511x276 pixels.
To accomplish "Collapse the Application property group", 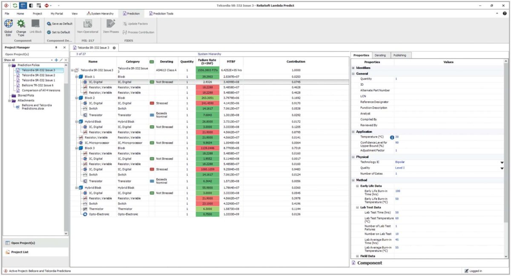I will 353,132.
